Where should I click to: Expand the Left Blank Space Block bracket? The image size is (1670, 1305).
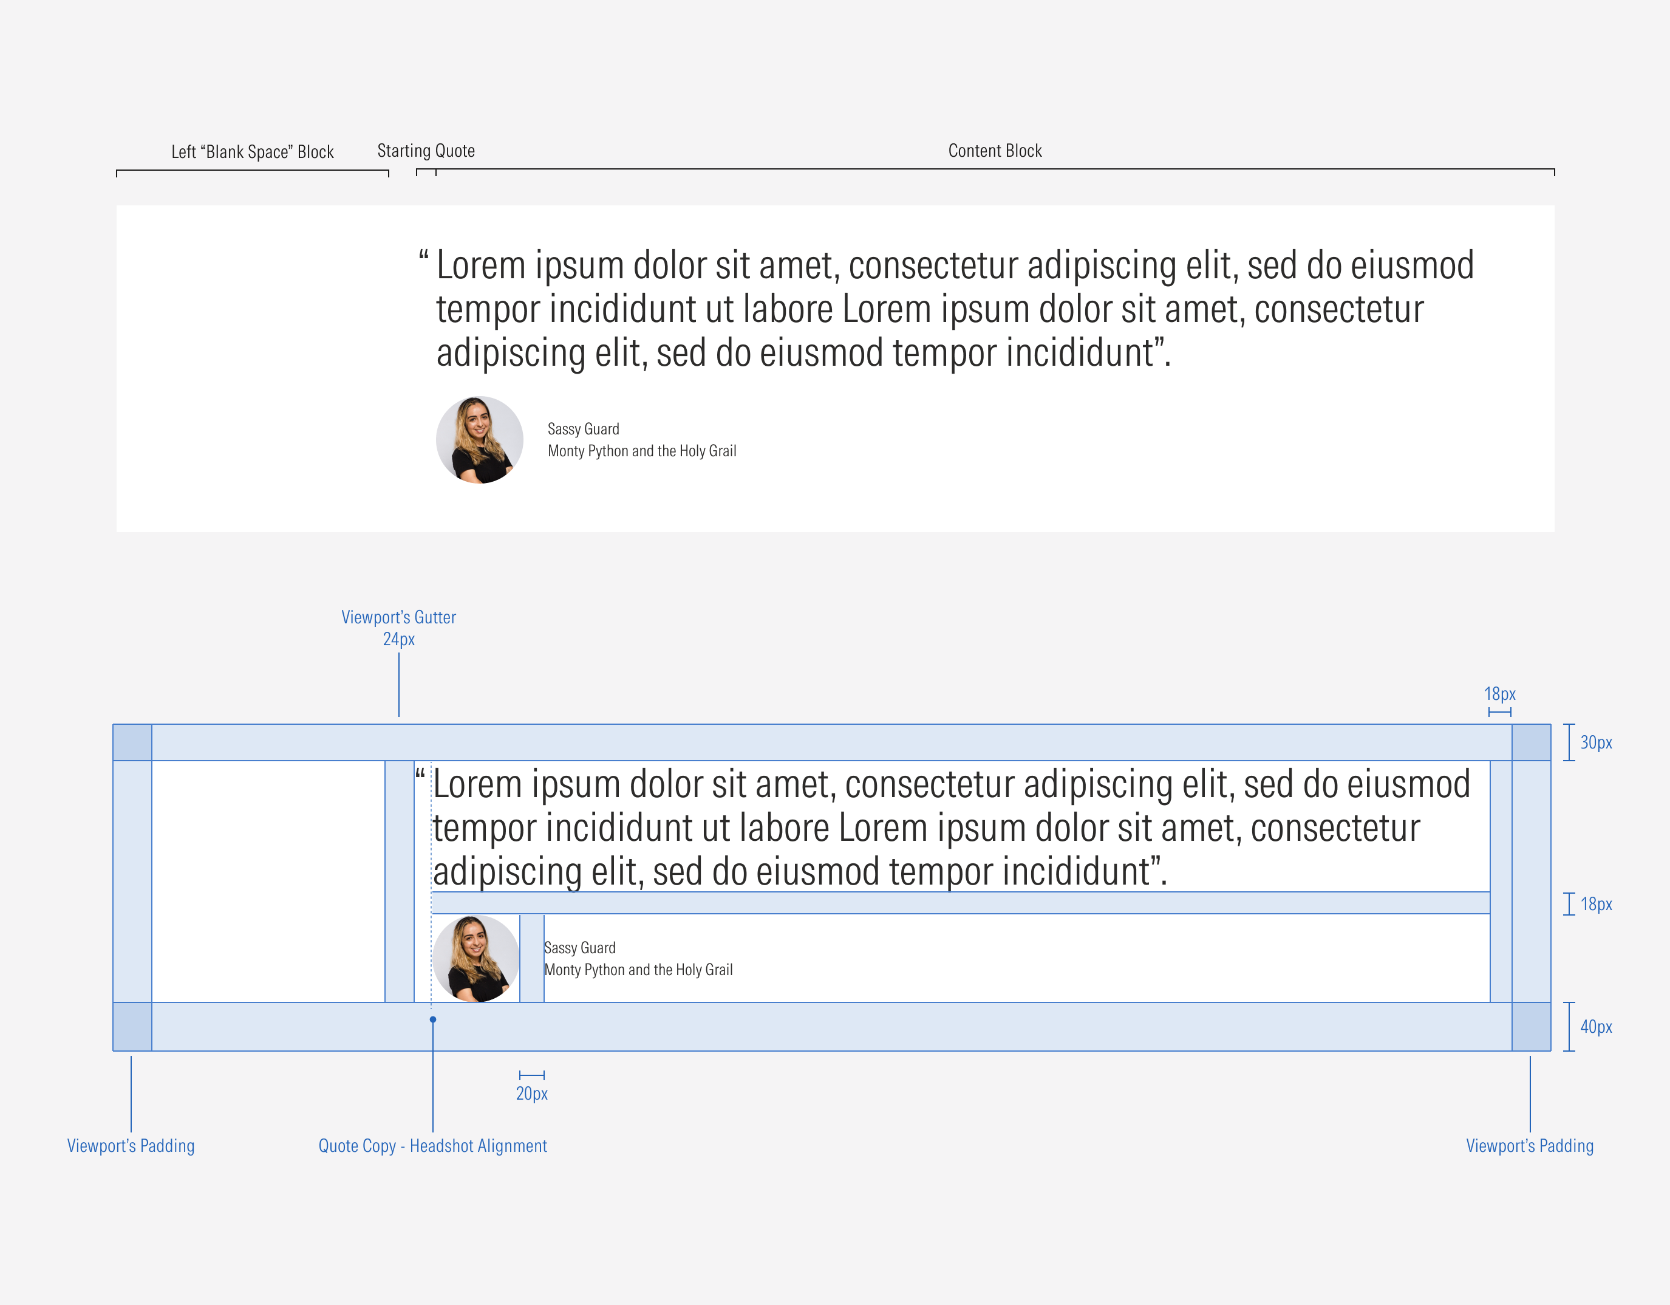[253, 171]
